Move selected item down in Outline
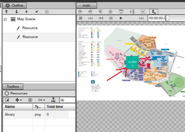 tap(16, 12)
